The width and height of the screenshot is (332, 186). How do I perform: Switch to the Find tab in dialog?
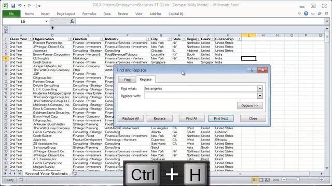pos(127,80)
